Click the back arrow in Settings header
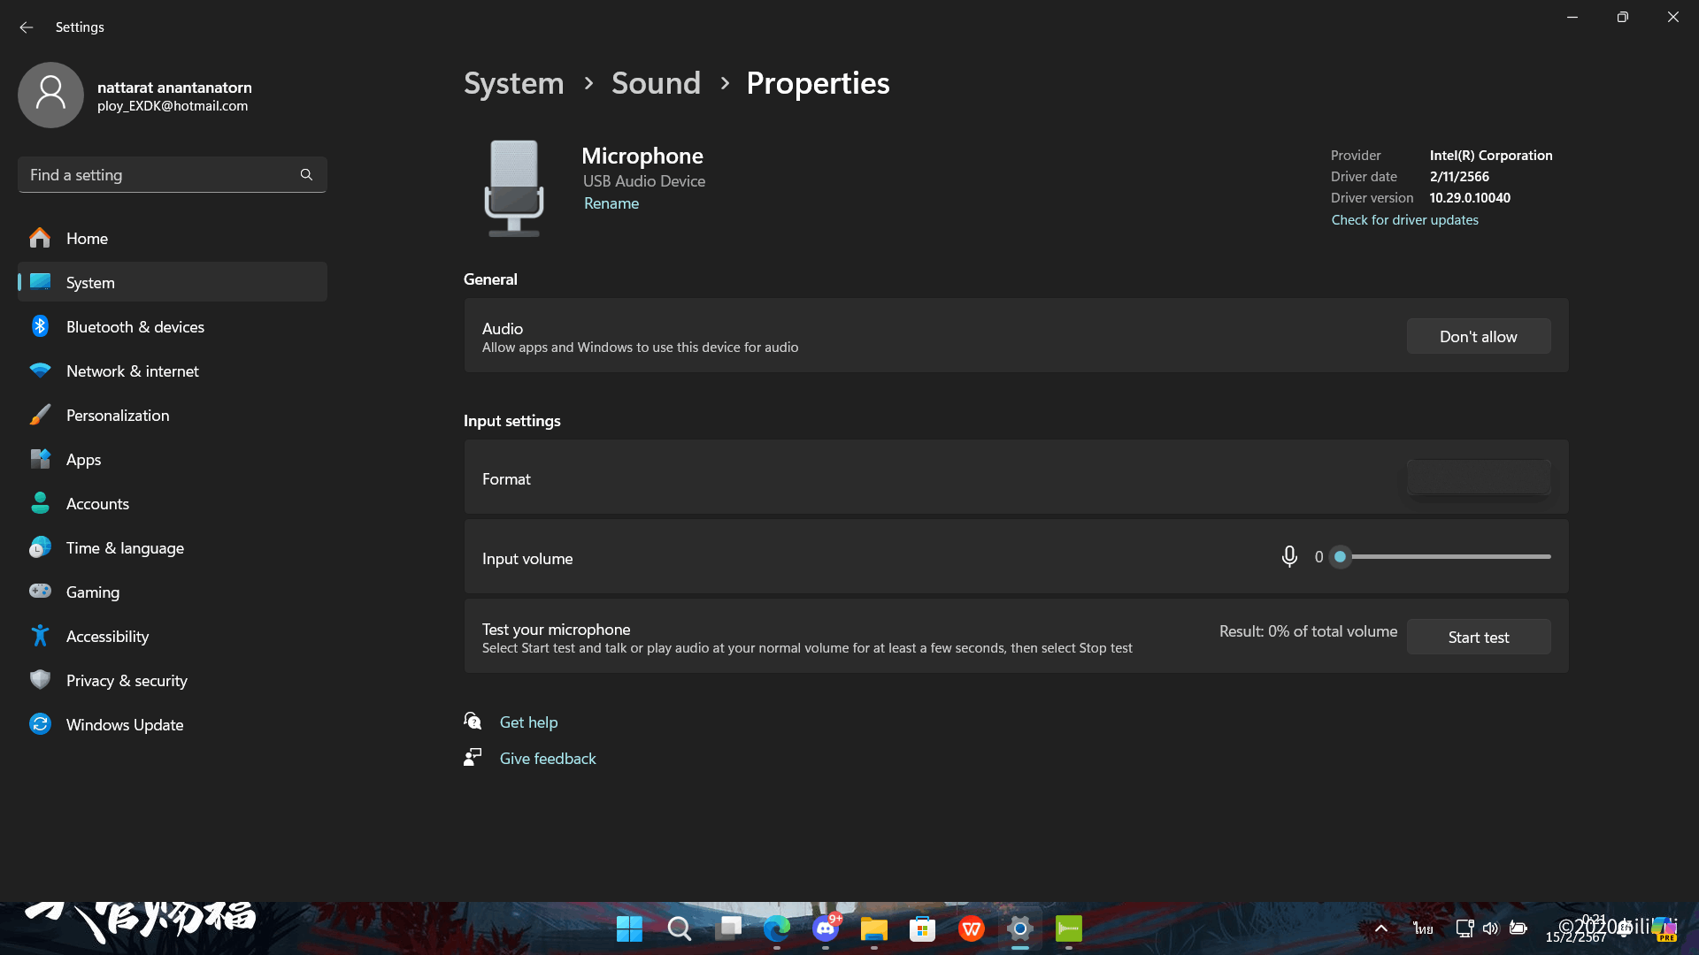Image resolution: width=1699 pixels, height=955 pixels. click(x=27, y=27)
